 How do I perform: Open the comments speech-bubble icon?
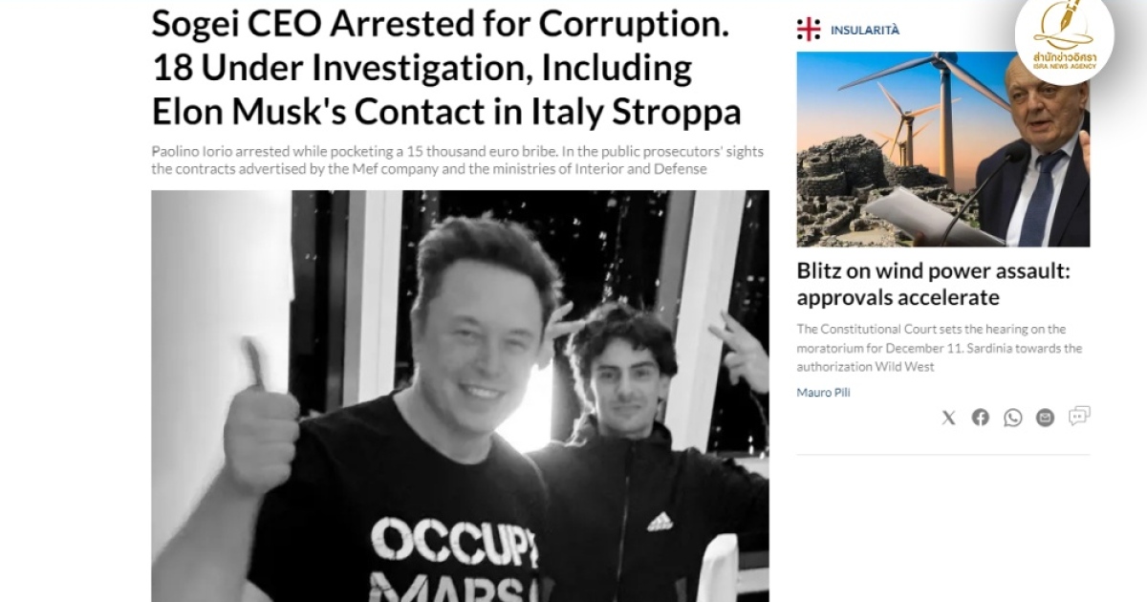[x=1079, y=417]
